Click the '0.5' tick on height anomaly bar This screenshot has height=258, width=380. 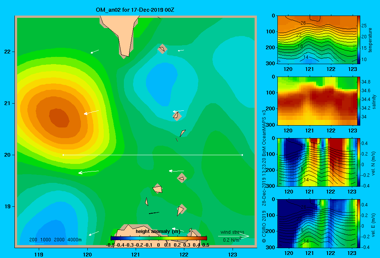[206, 245]
